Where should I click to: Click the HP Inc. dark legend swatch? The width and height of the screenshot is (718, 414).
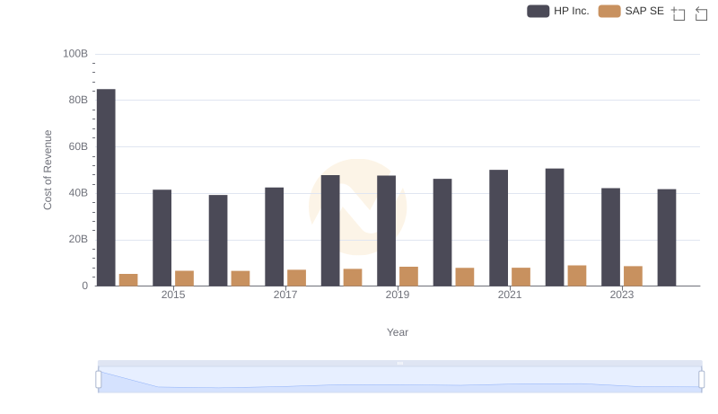tap(538, 11)
